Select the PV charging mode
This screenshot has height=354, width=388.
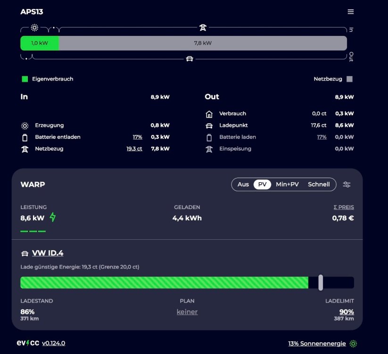click(x=262, y=185)
